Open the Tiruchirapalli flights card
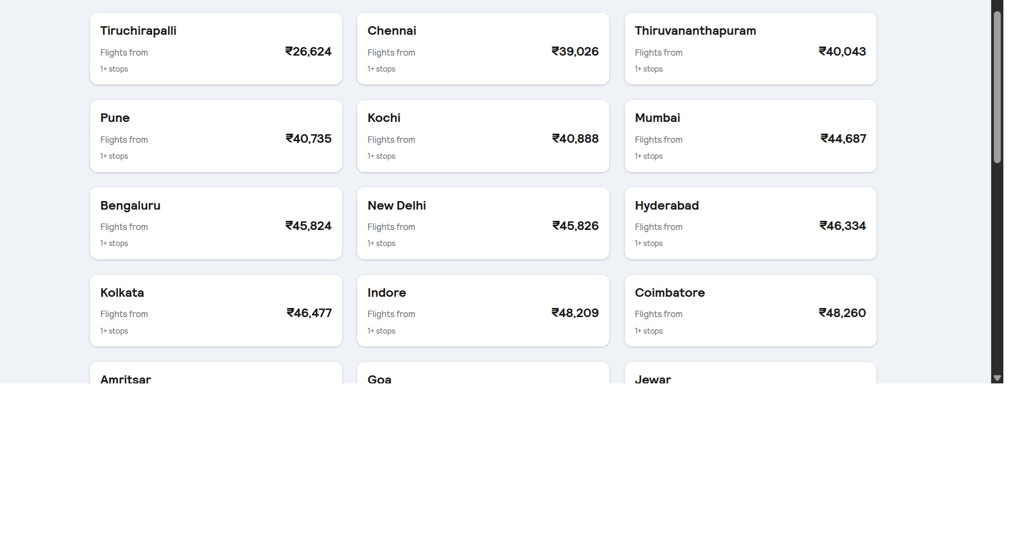Viewport: 1028px width, 539px height. click(216, 49)
